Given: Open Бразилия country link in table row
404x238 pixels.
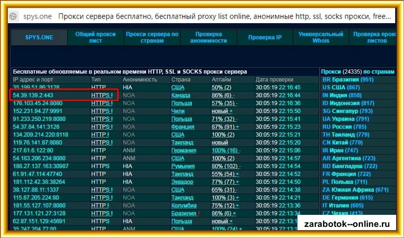Looking at the screenshot, I should pos(184,213).
